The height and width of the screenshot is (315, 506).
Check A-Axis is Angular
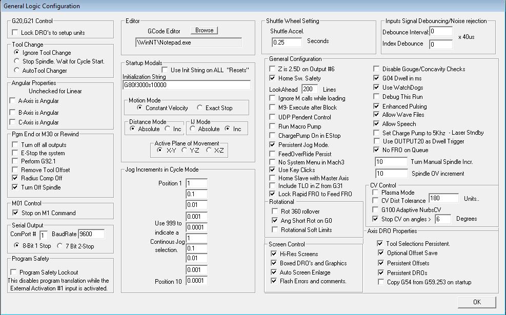[x=13, y=100]
